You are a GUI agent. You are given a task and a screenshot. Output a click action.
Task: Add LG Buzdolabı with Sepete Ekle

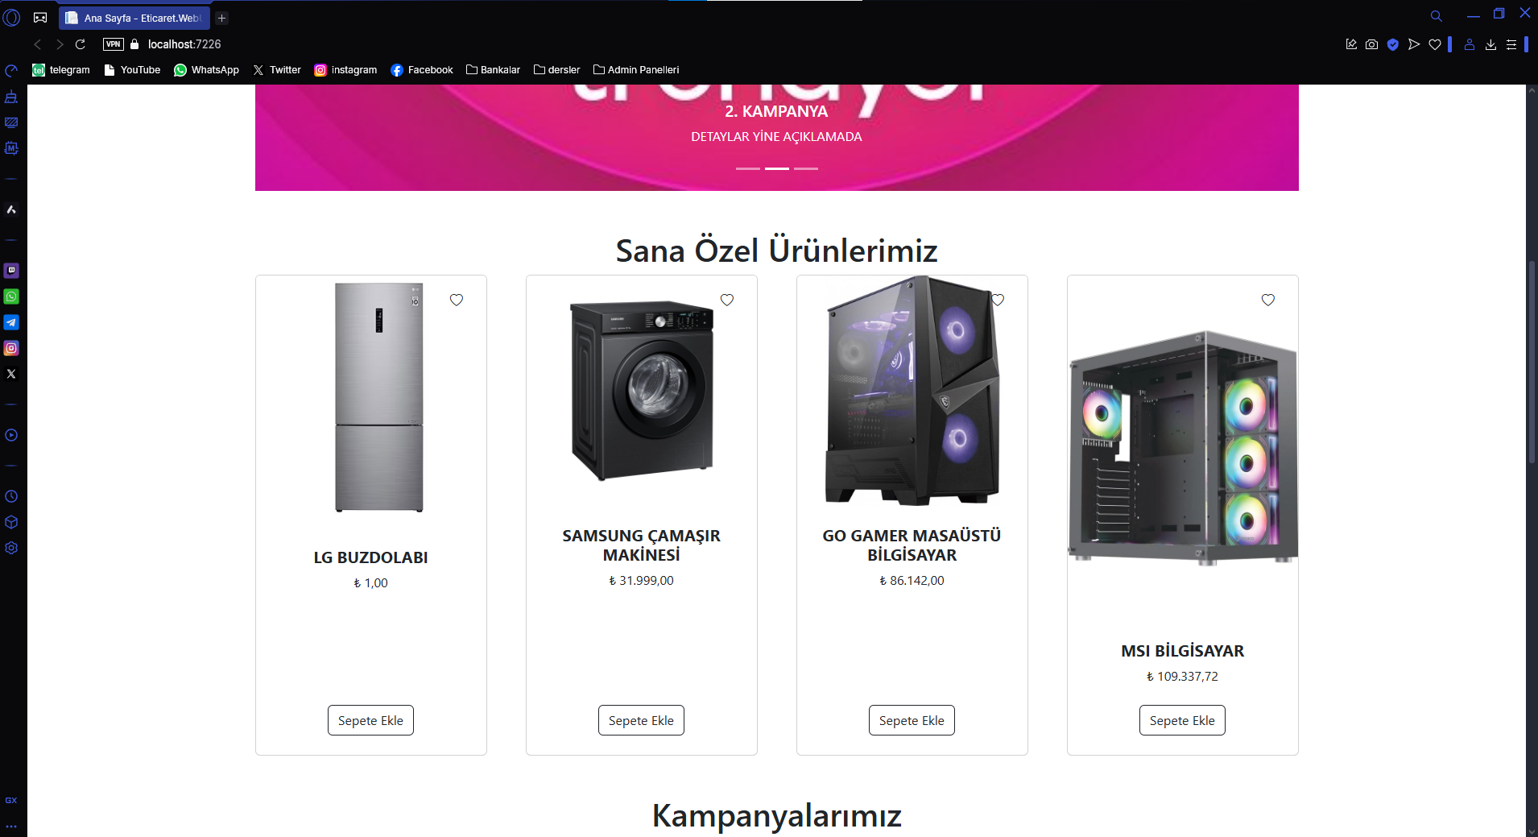[x=370, y=720]
